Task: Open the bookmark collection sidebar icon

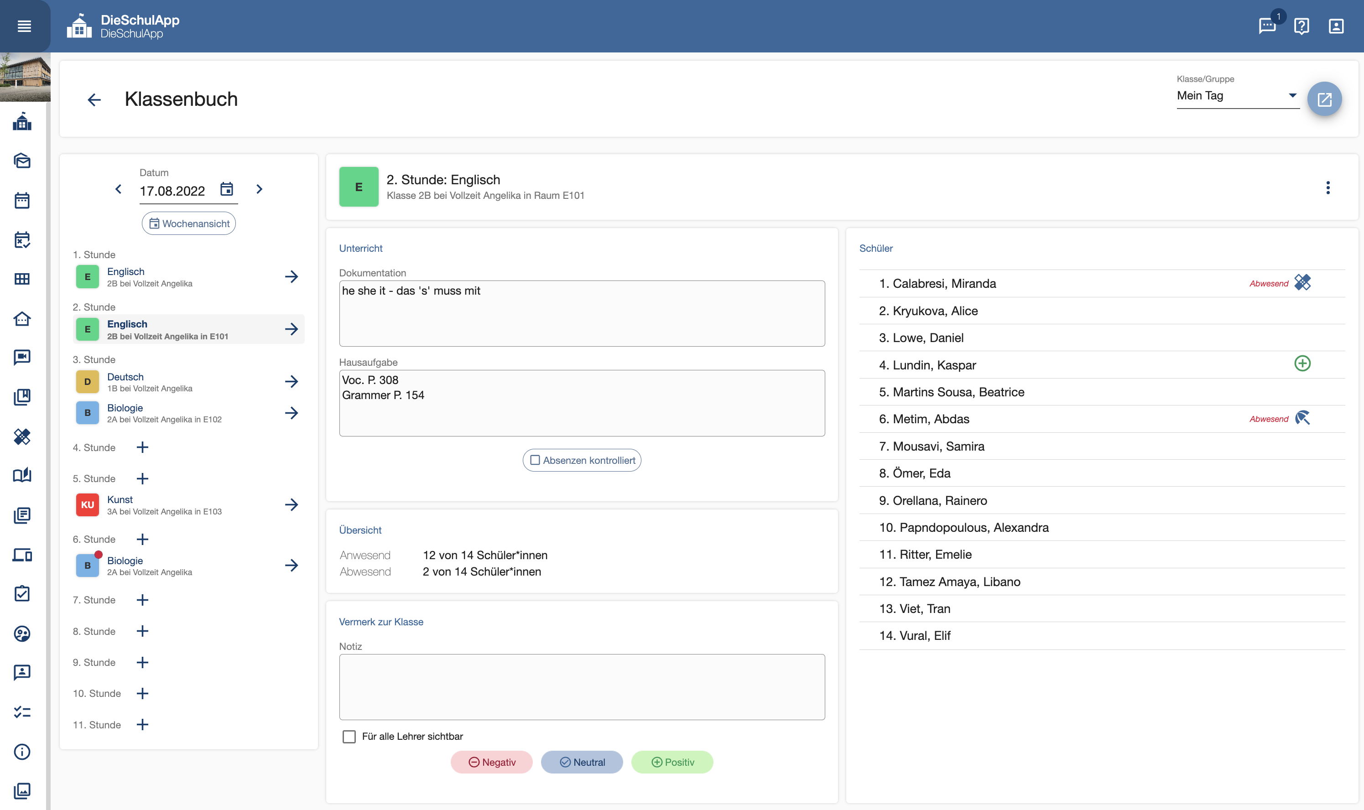Action: click(22, 397)
